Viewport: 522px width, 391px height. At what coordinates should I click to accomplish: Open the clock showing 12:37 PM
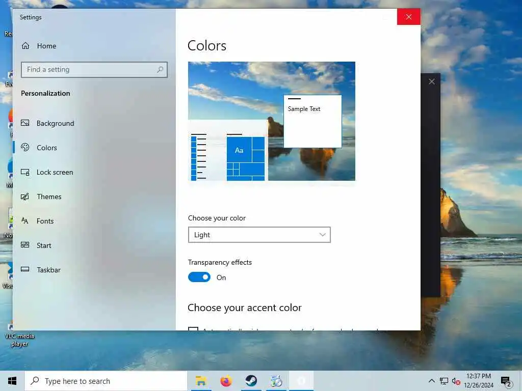tap(479, 381)
